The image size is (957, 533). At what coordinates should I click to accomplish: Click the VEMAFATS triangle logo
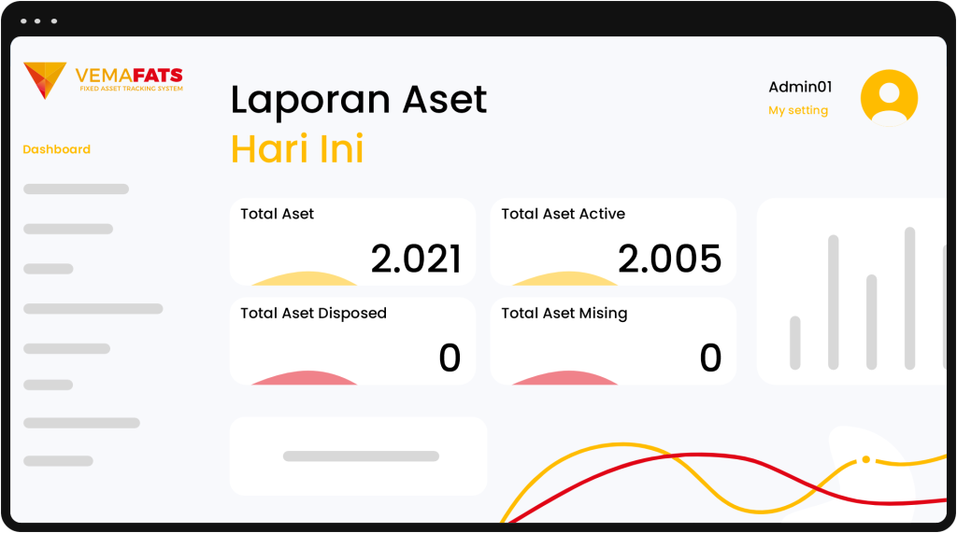45,80
